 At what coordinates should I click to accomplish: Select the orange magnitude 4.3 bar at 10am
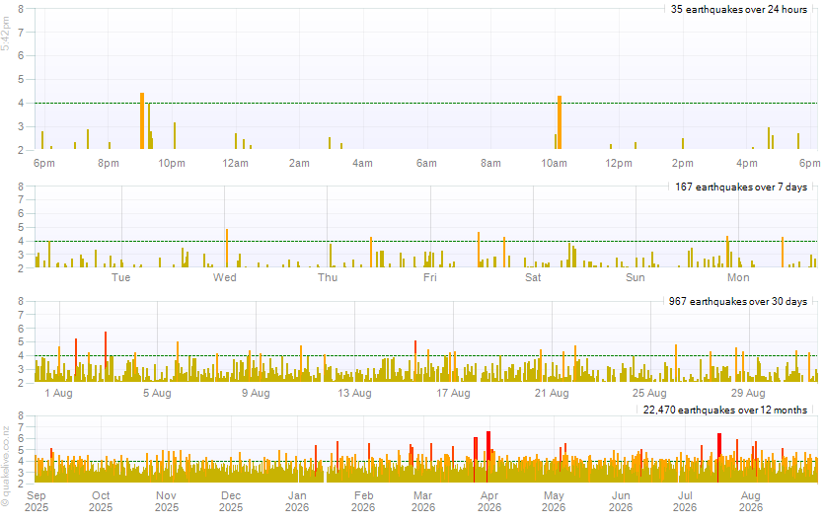(x=560, y=122)
